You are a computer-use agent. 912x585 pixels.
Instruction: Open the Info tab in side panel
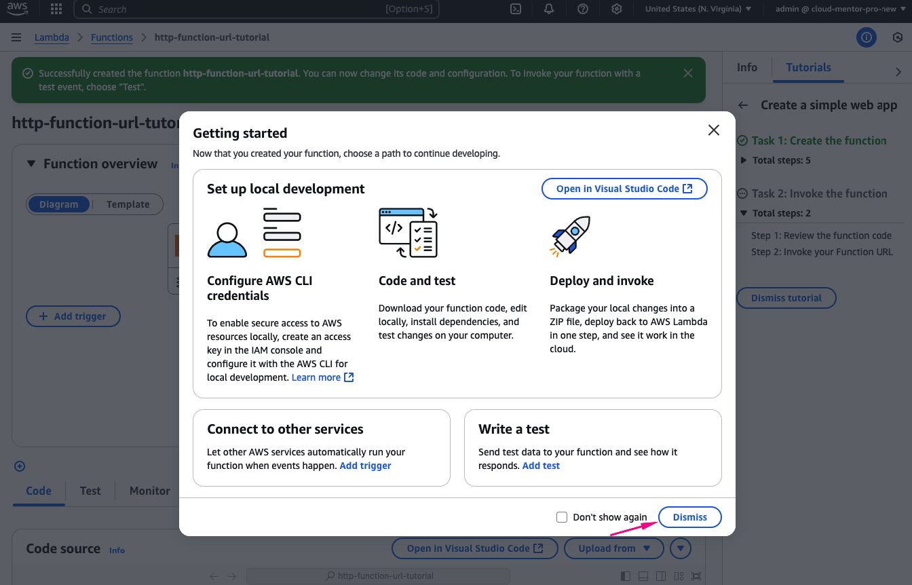point(746,68)
